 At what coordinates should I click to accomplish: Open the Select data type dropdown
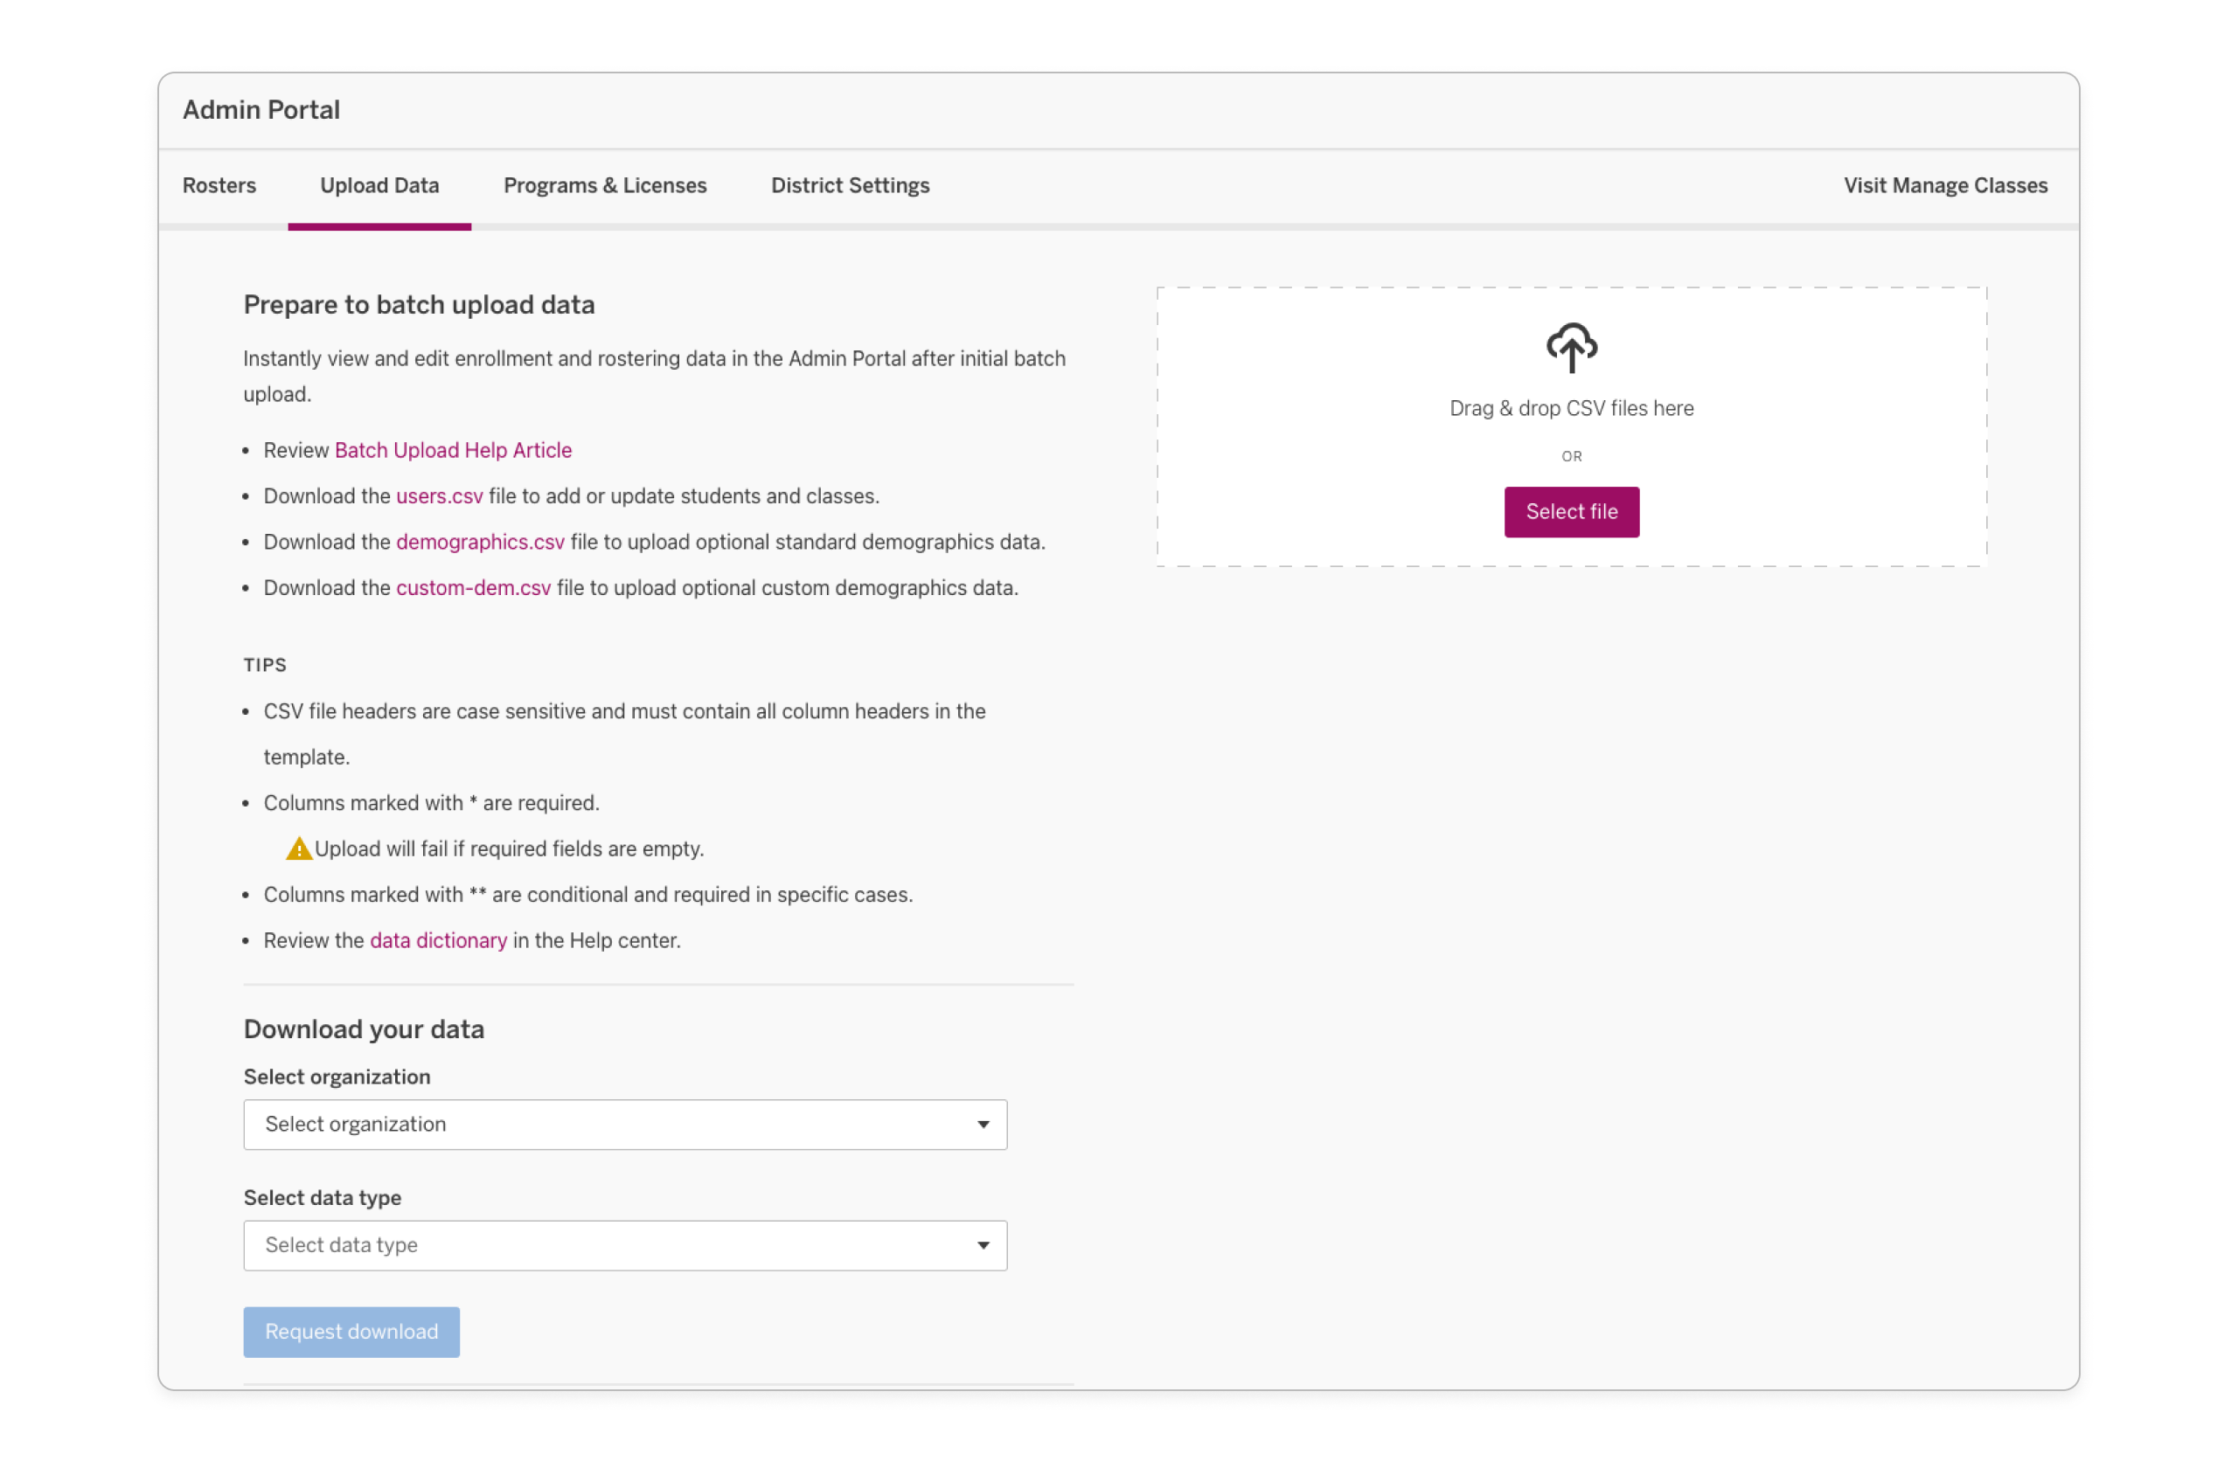[x=625, y=1245]
